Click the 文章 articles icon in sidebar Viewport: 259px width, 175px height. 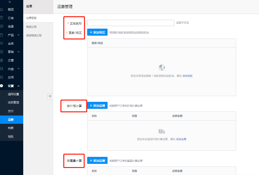click(2, 60)
